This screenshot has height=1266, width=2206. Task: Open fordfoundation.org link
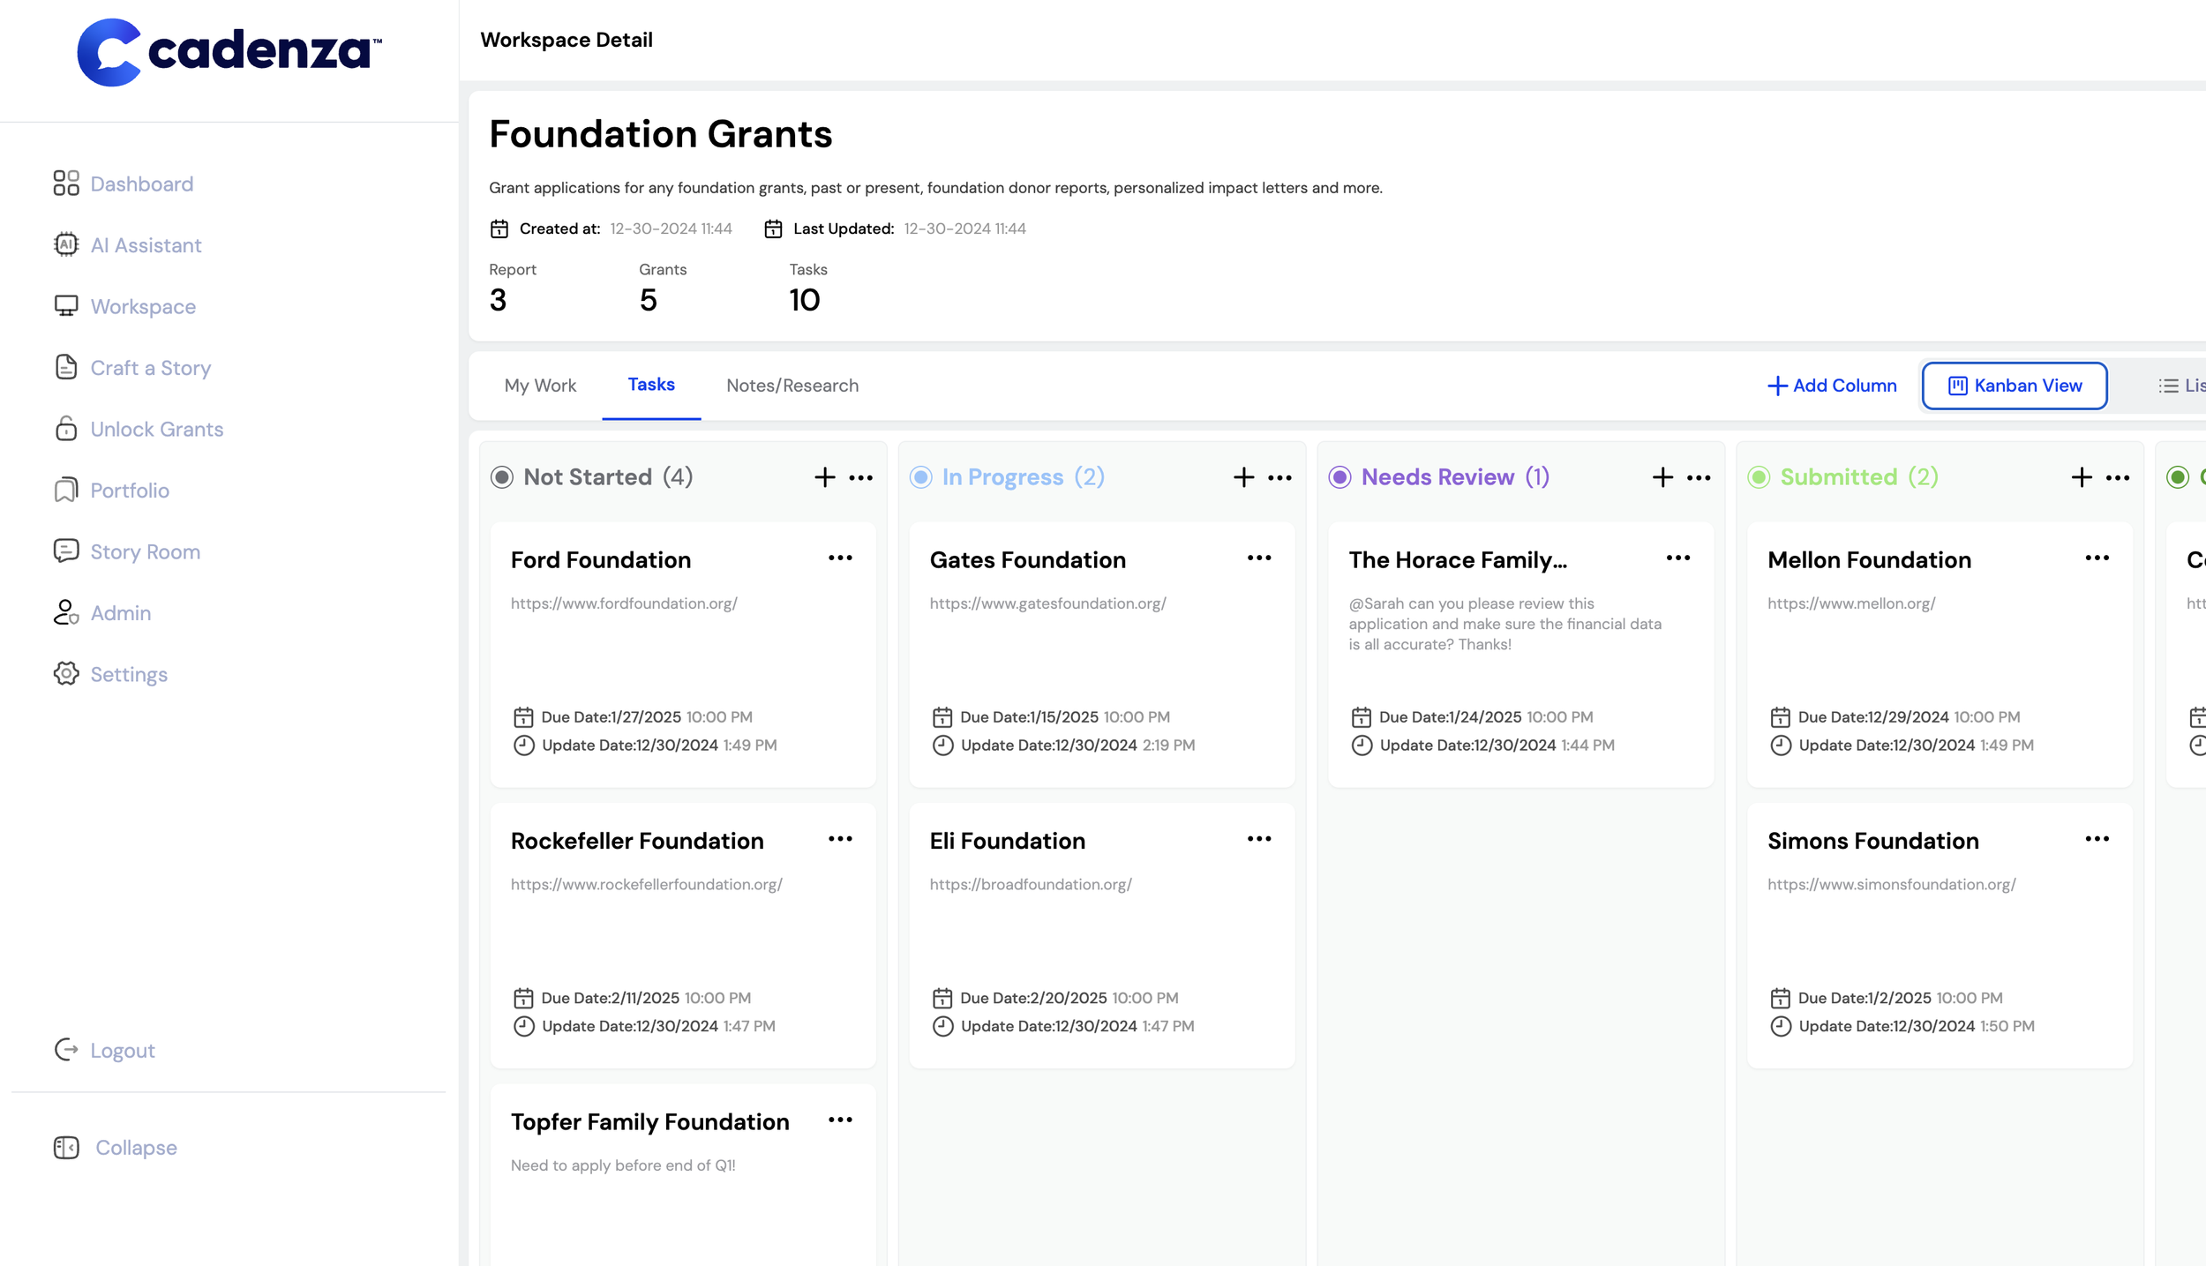(x=624, y=603)
